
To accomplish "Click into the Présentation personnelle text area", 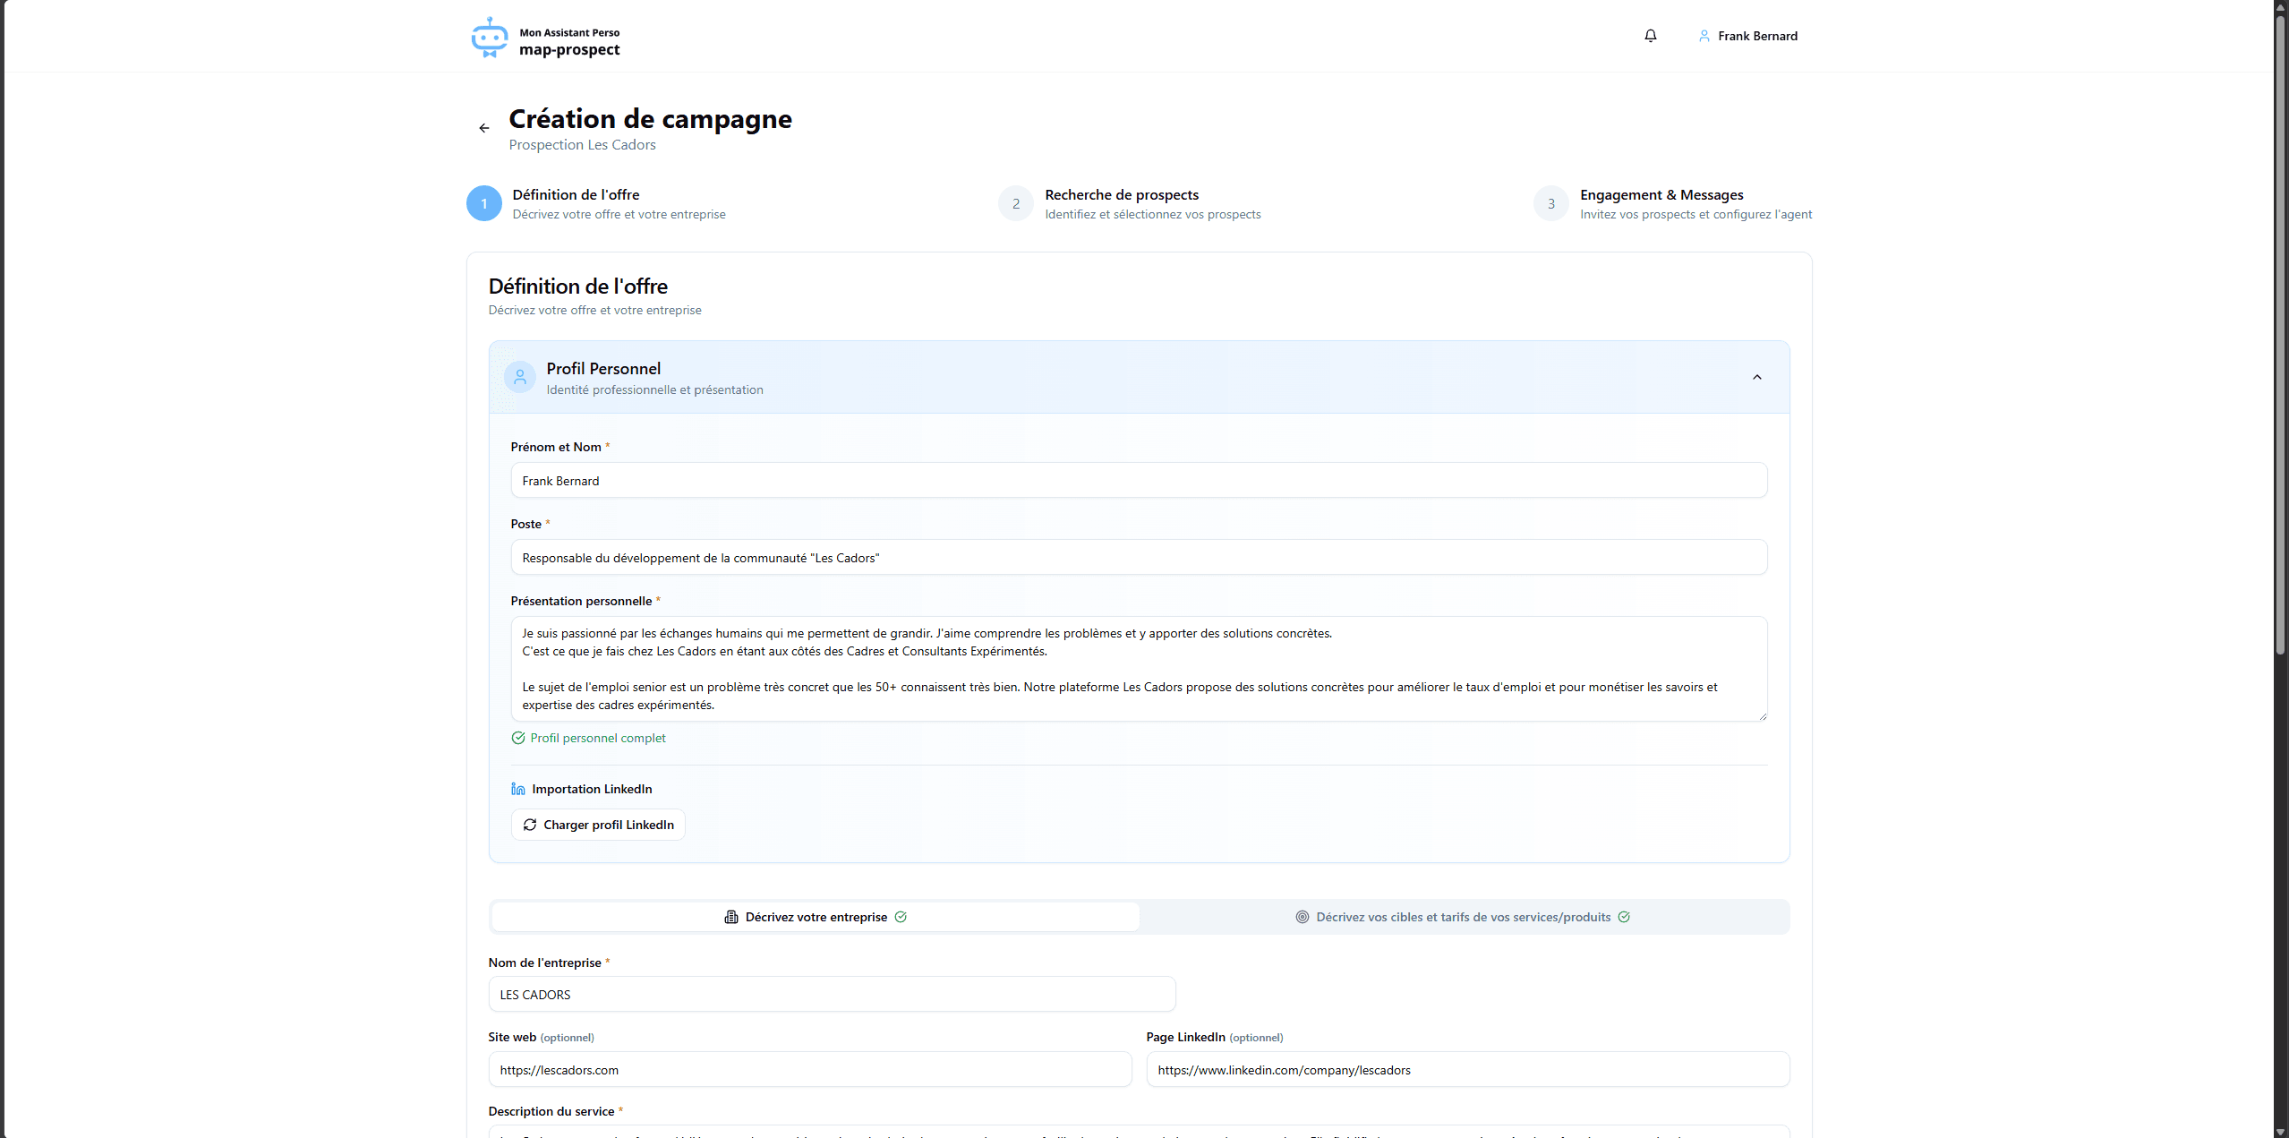I will [x=1139, y=669].
